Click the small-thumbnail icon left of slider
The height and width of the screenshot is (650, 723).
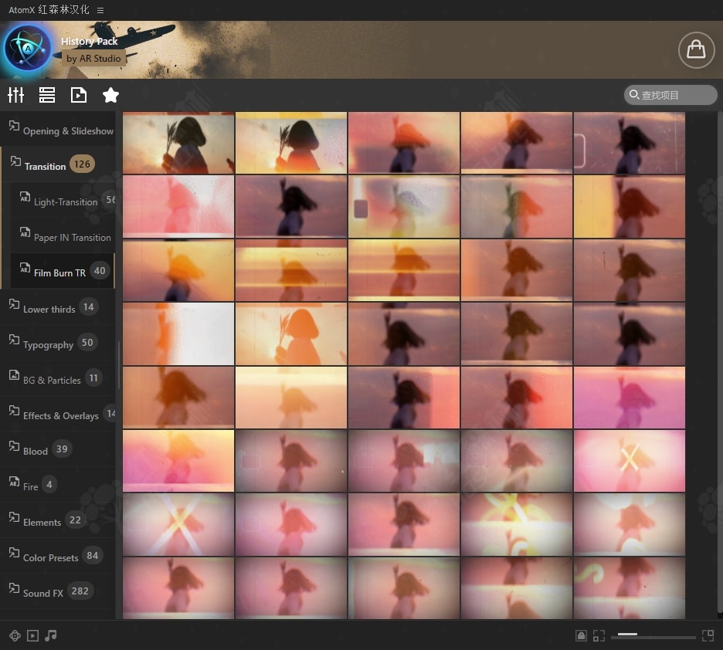599,636
